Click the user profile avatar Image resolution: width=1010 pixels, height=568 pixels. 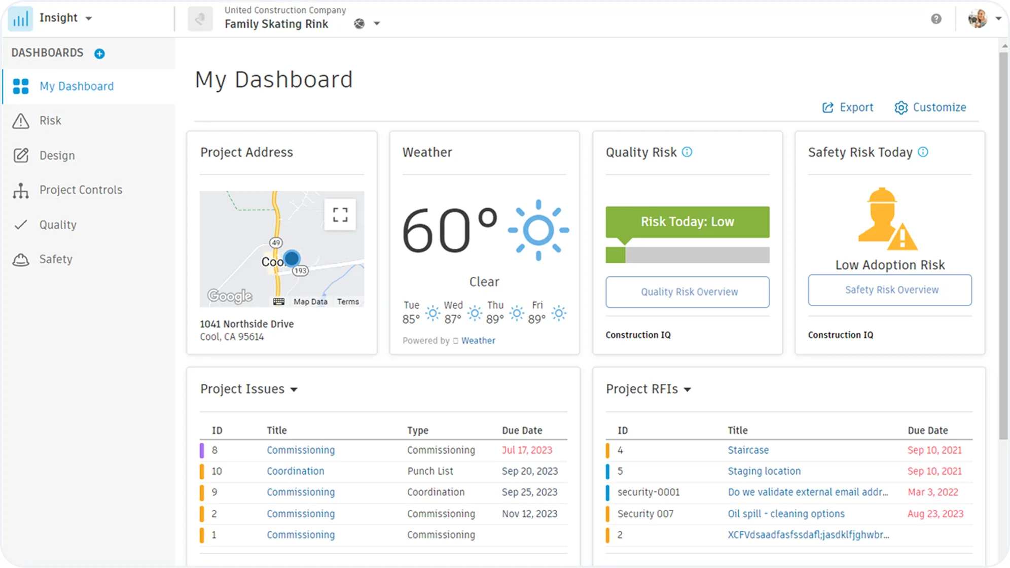click(977, 19)
